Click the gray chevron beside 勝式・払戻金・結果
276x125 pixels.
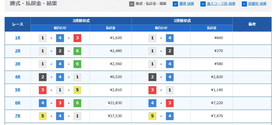tap(132, 4)
